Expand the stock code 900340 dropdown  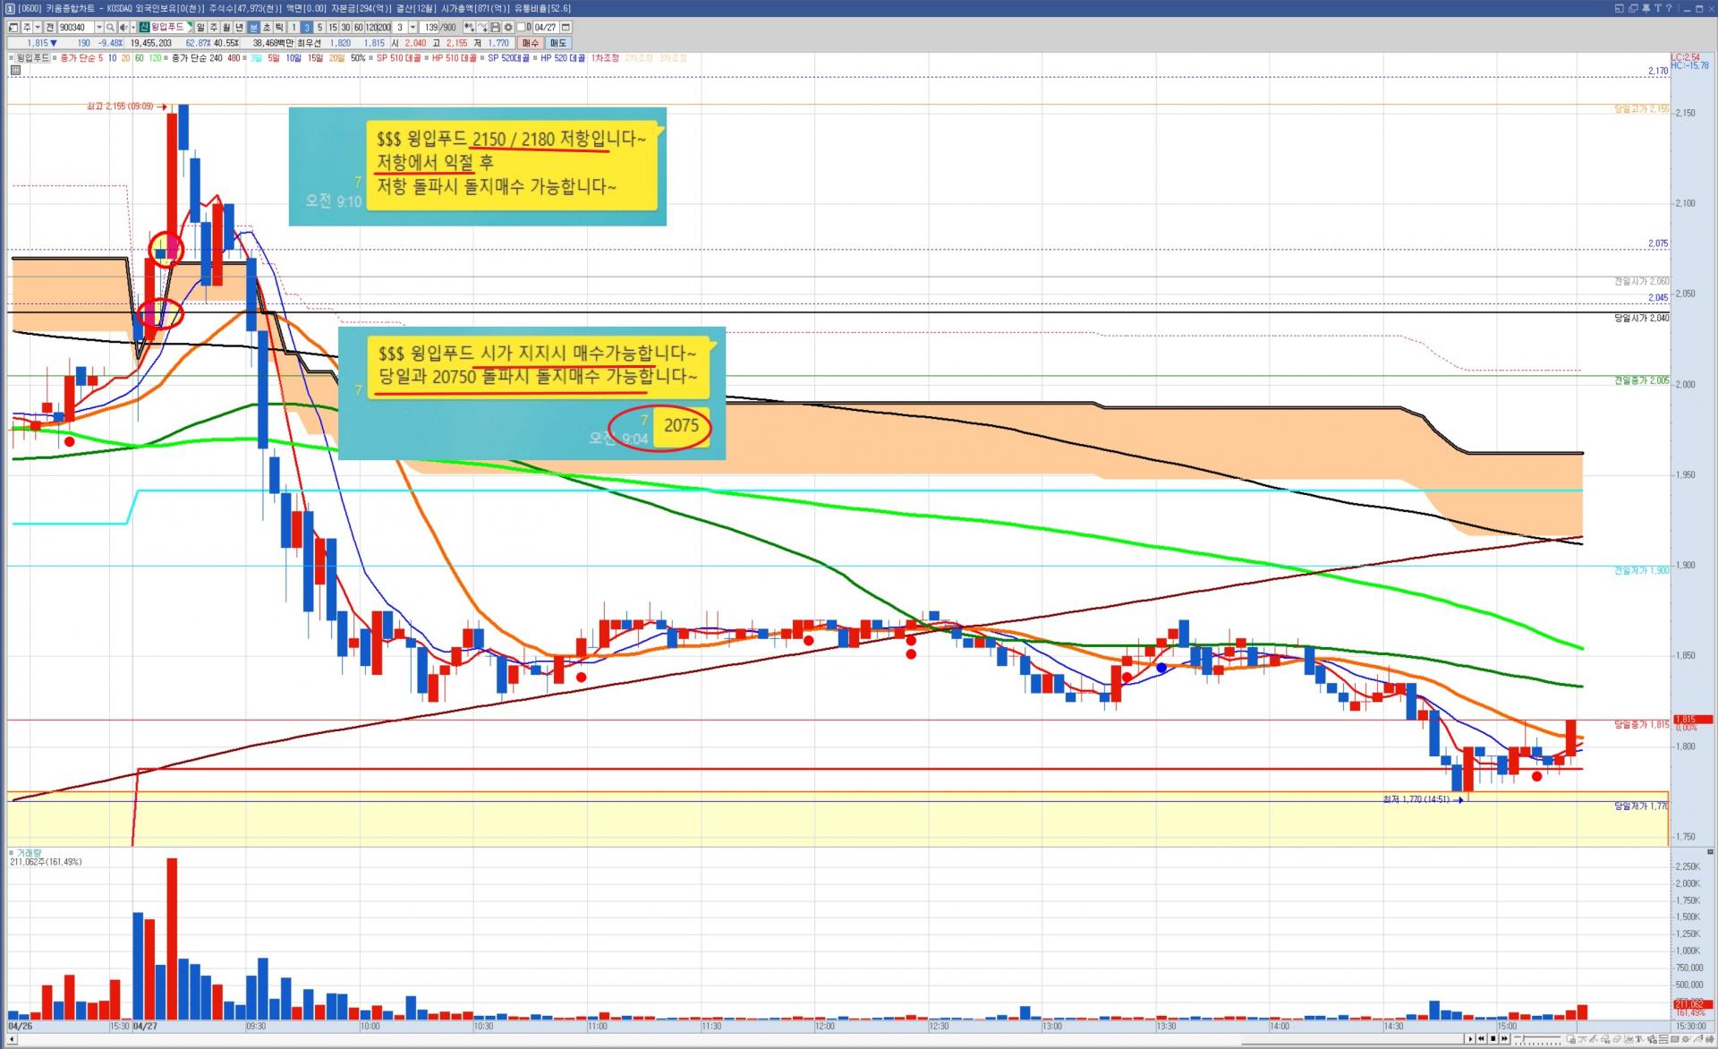pyautogui.click(x=99, y=28)
